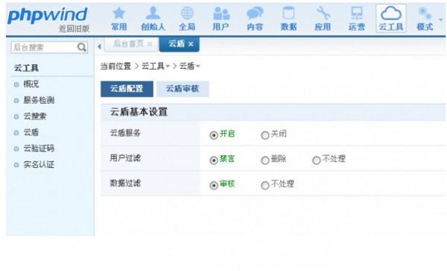Screen dimensions: 447x271
Task: Switch to the 后台首页 tab
Action: coord(129,44)
